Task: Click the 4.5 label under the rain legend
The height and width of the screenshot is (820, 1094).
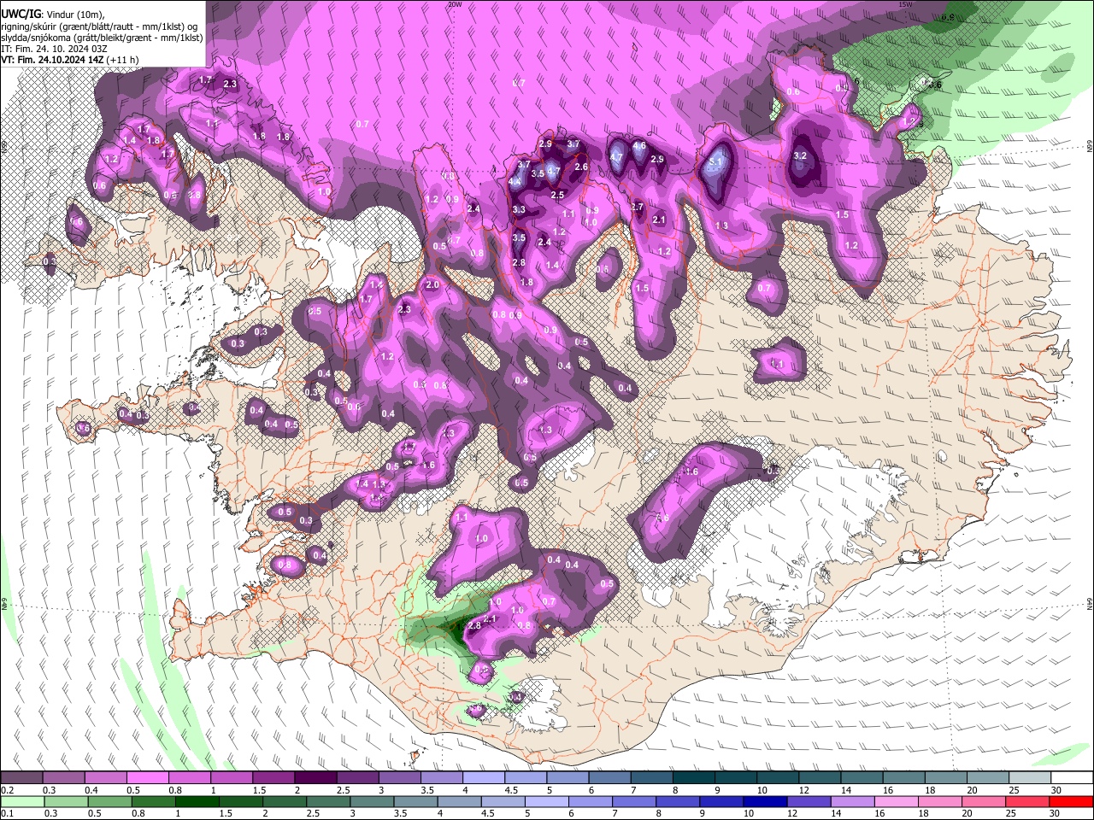Action: [487, 813]
